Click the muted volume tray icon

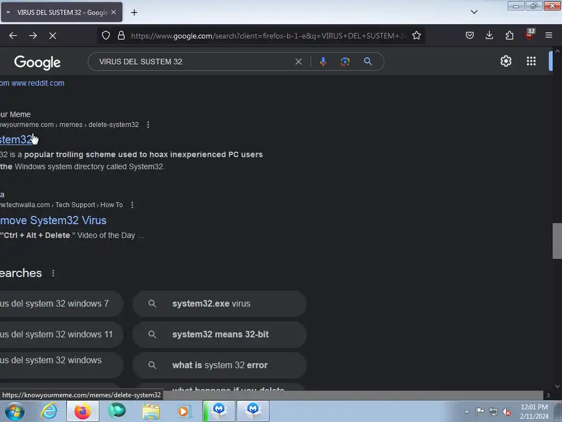[507, 412]
